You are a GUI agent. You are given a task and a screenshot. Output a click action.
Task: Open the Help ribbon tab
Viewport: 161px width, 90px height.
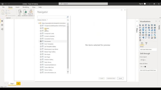tap(40, 7)
